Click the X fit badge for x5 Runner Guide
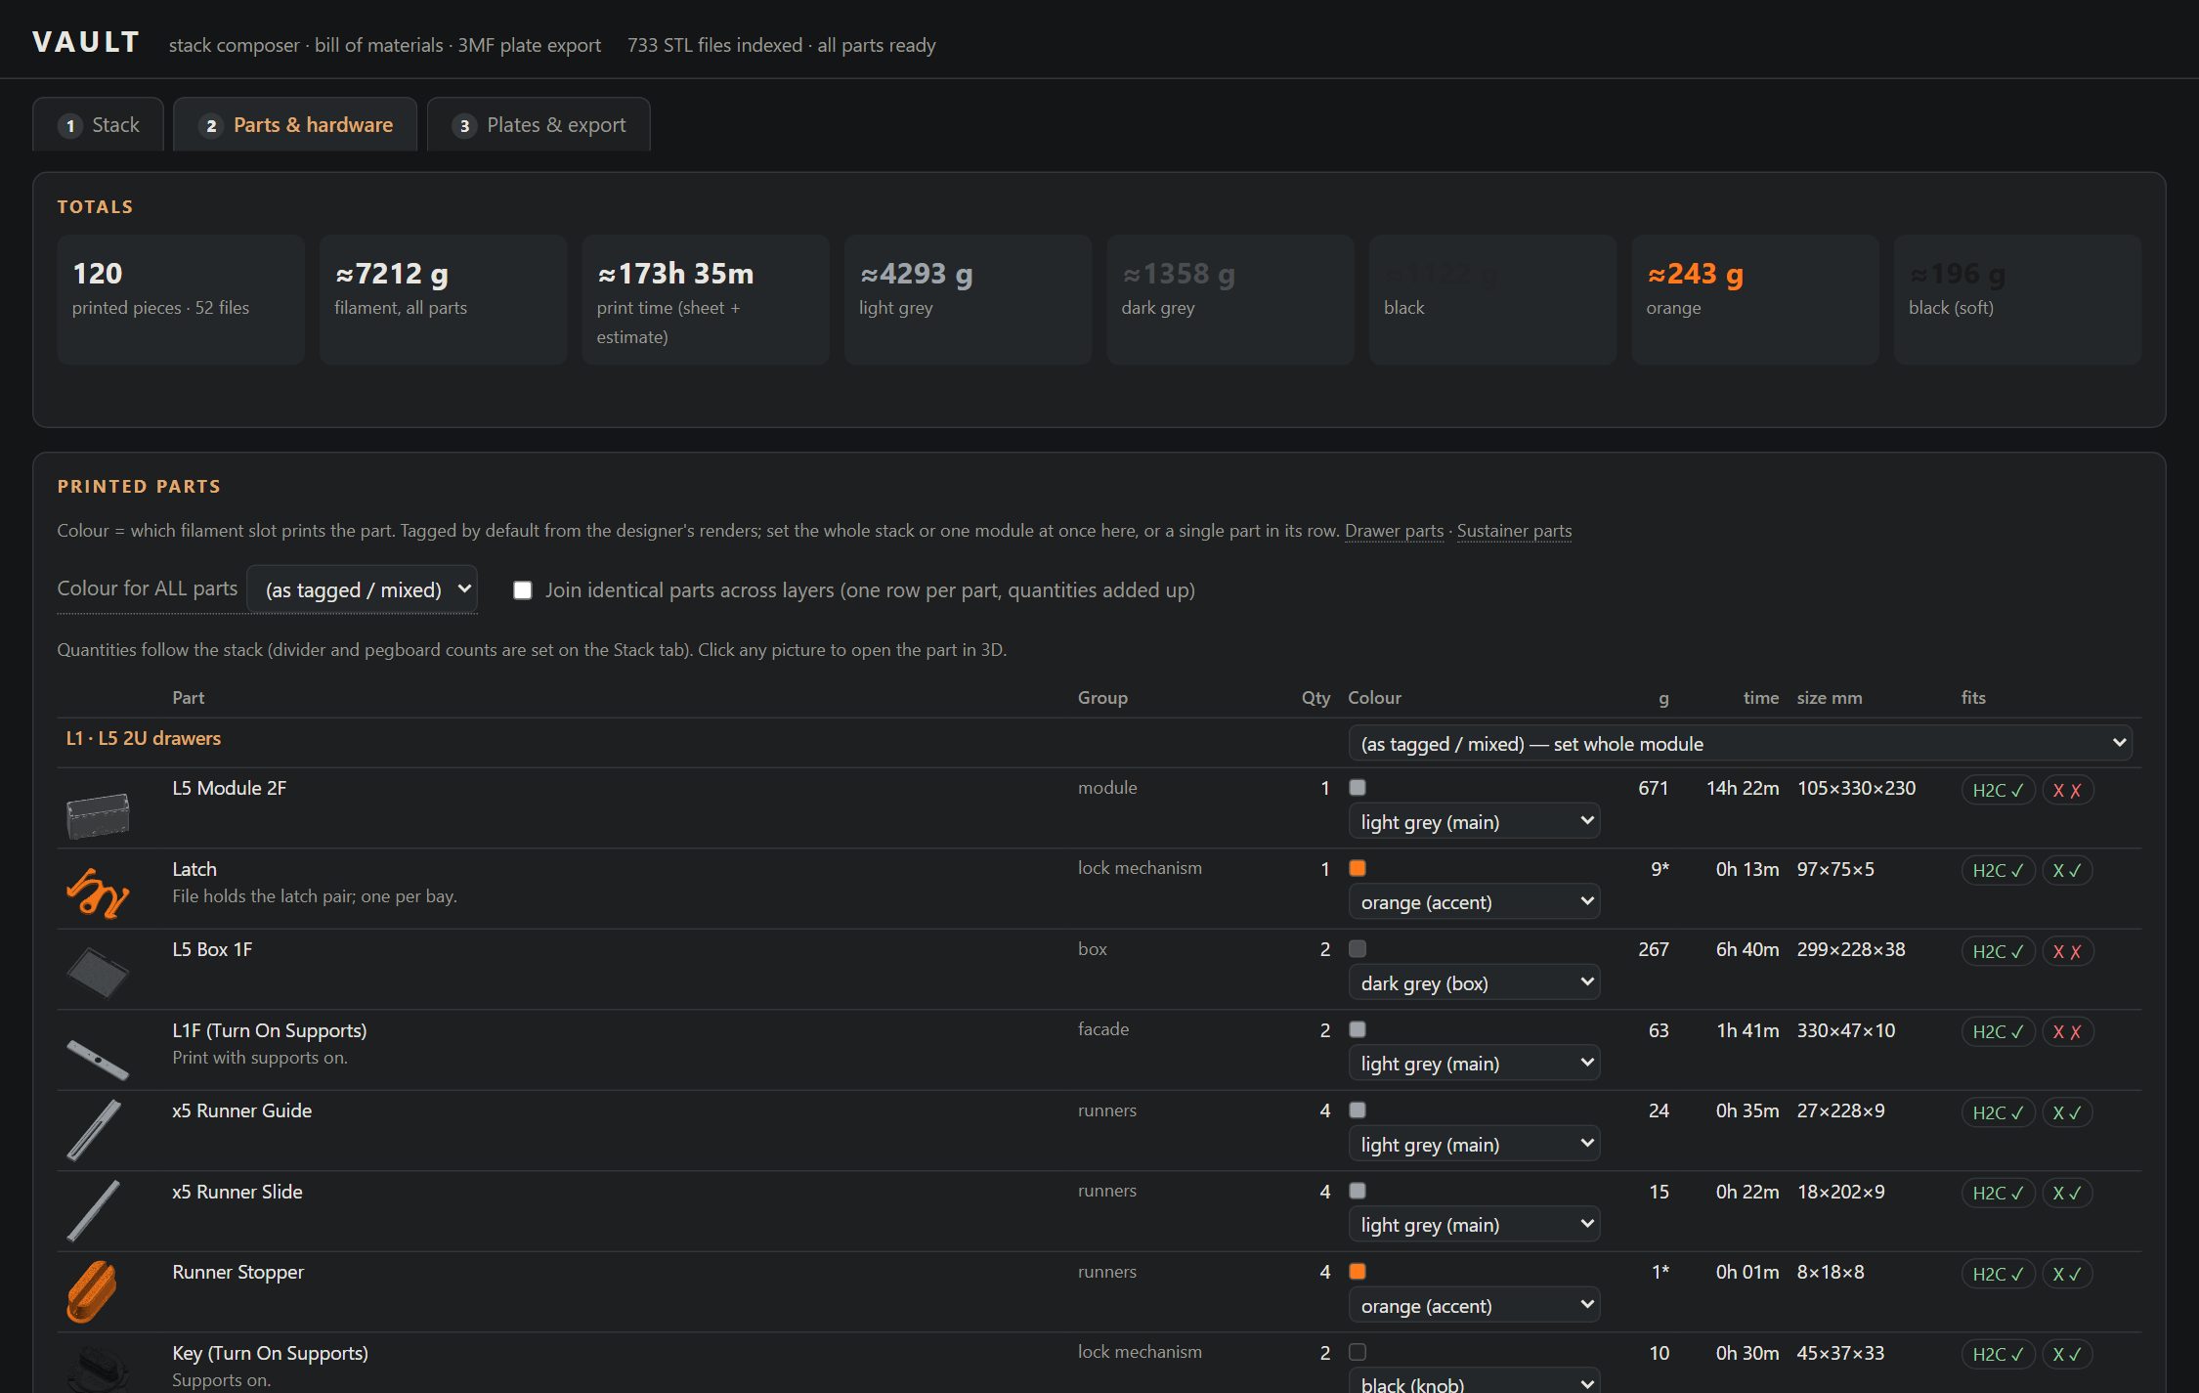This screenshot has width=2199, height=1393. click(x=2067, y=1112)
